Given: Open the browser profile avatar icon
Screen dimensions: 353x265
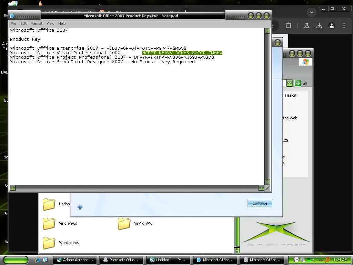Looking at the screenshot, I should [x=332, y=26].
